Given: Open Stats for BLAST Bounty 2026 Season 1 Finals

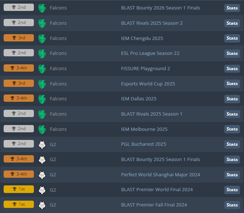Looking at the screenshot, I should coord(232,8).
